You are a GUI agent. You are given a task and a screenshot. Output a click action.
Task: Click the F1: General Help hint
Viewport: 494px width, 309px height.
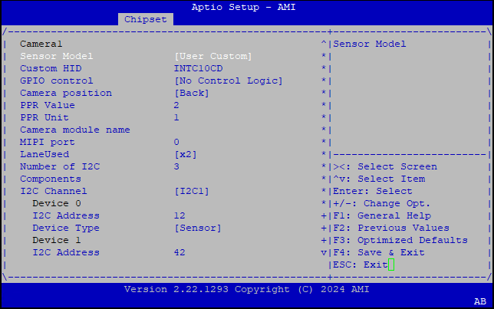382,215
